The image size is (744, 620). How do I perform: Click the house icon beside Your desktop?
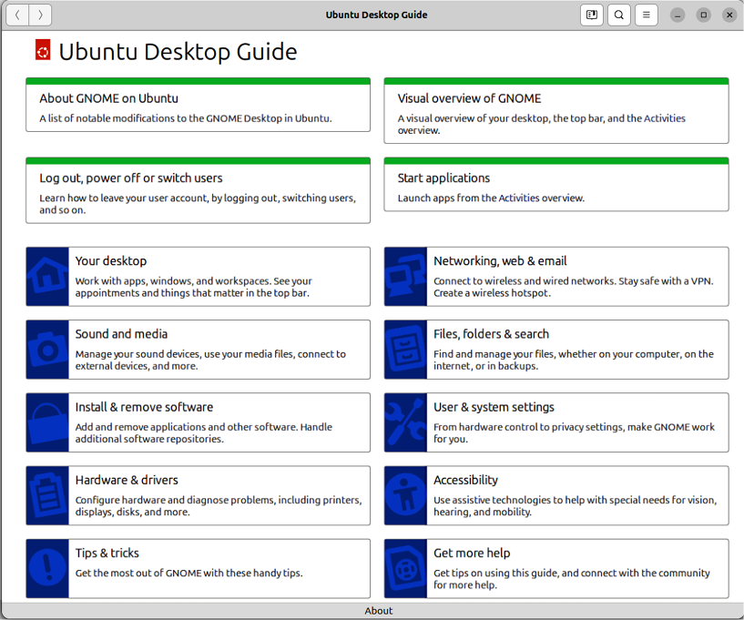pos(47,276)
